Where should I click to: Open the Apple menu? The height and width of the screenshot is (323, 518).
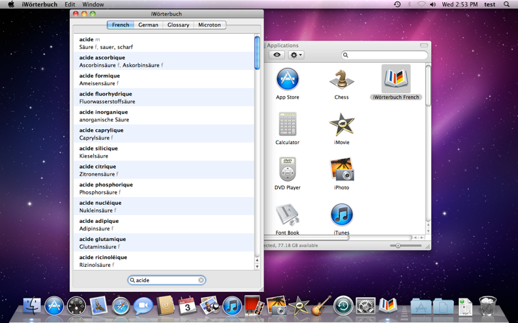(11, 5)
